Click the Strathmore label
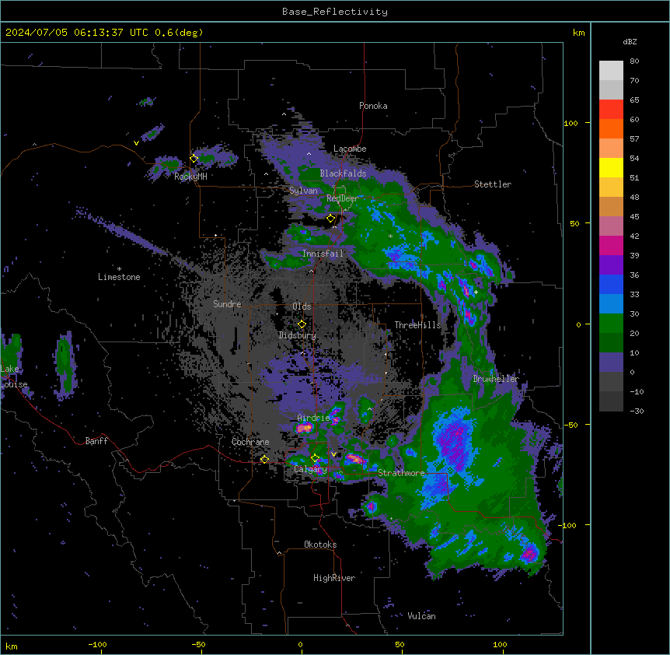 tap(401, 473)
